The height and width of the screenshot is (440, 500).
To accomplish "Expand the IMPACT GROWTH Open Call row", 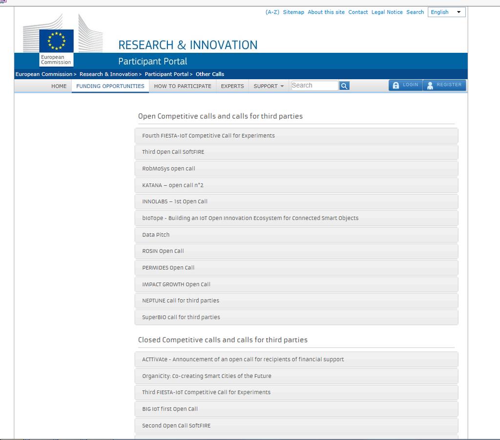I will (x=296, y=284).
